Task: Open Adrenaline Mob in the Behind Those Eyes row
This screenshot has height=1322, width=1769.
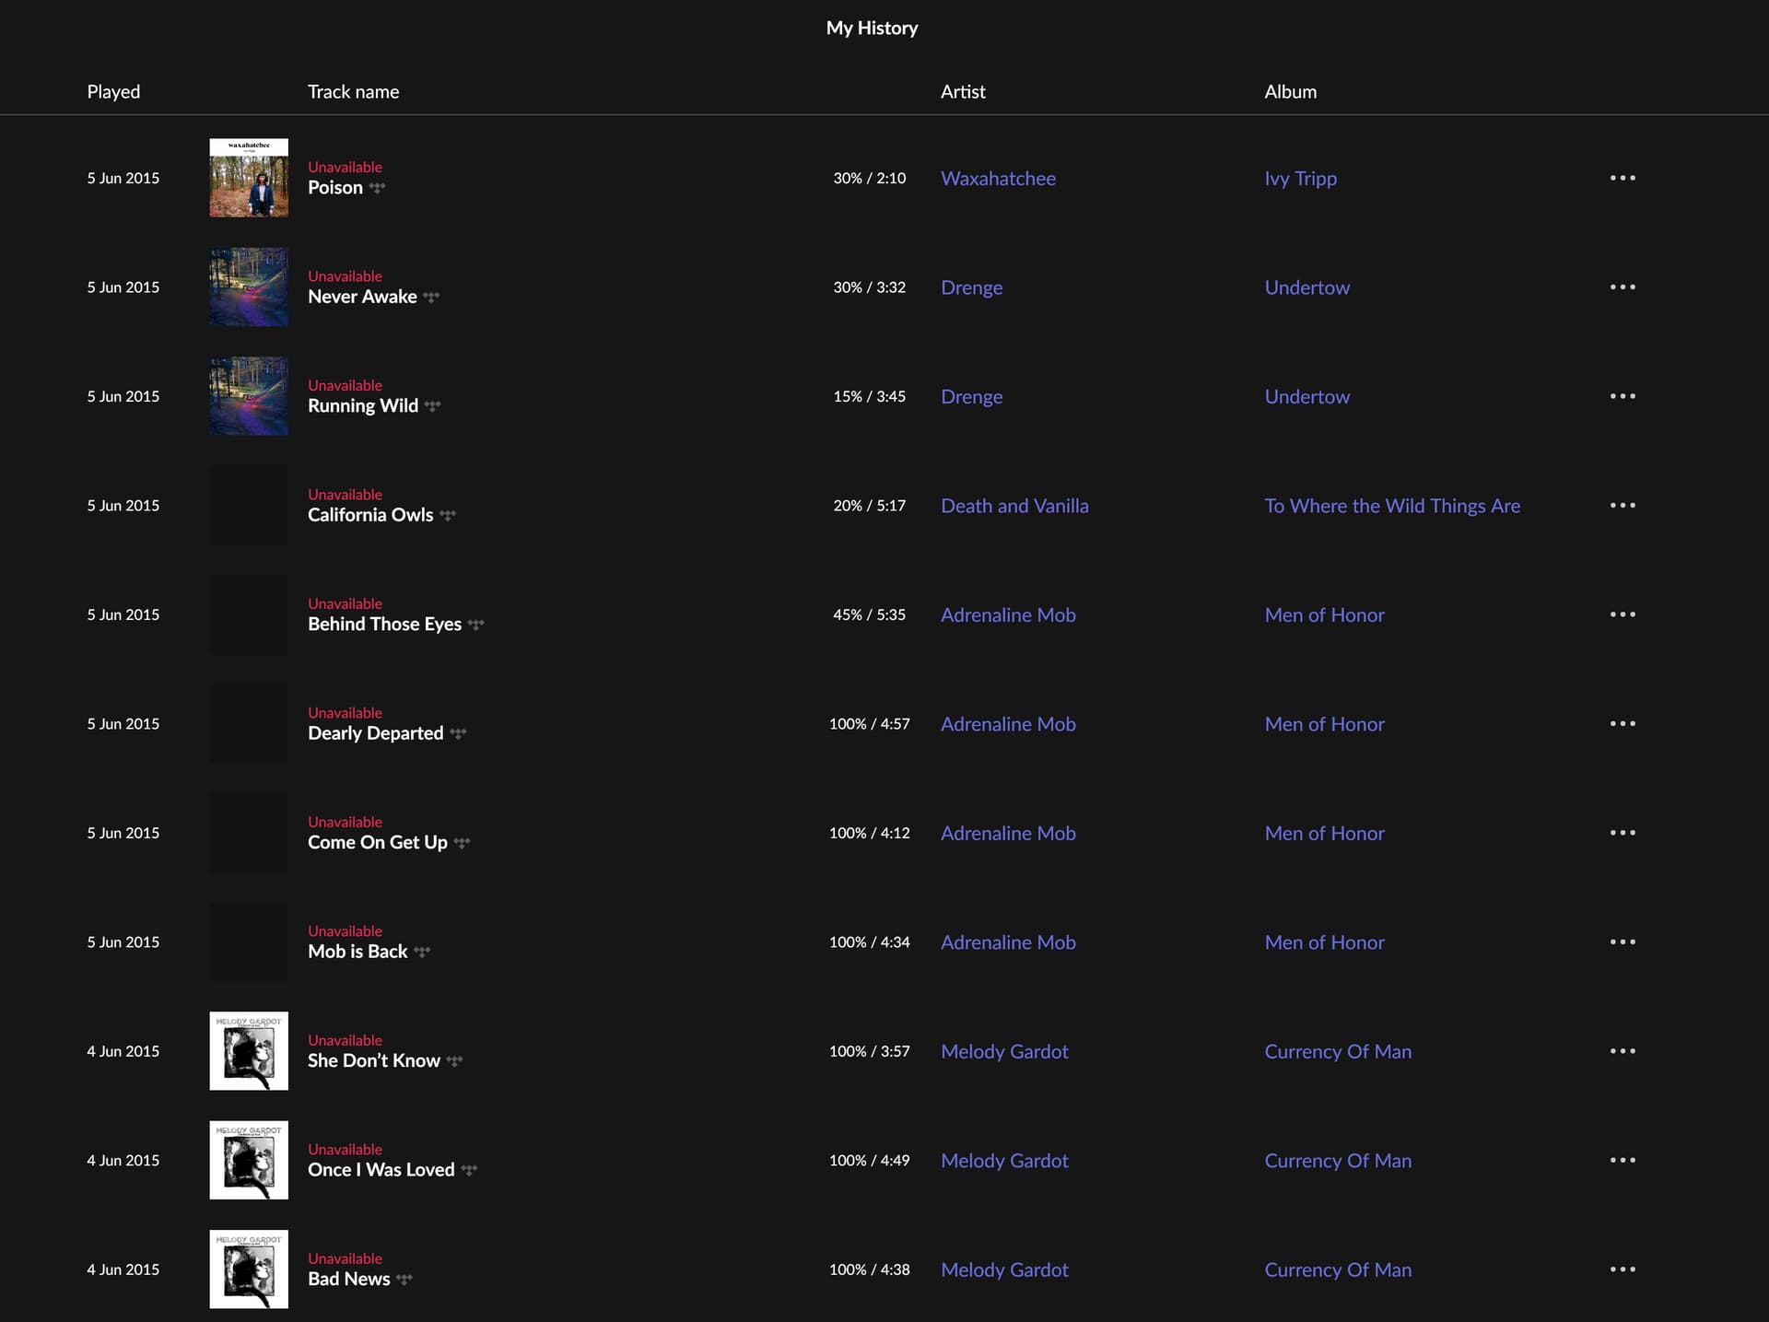Action: (x=1008, y=614)
